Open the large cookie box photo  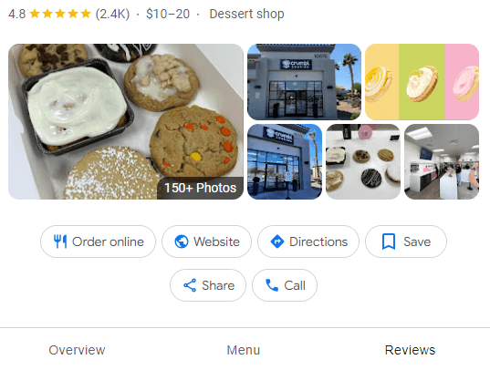tap(126, 121)
